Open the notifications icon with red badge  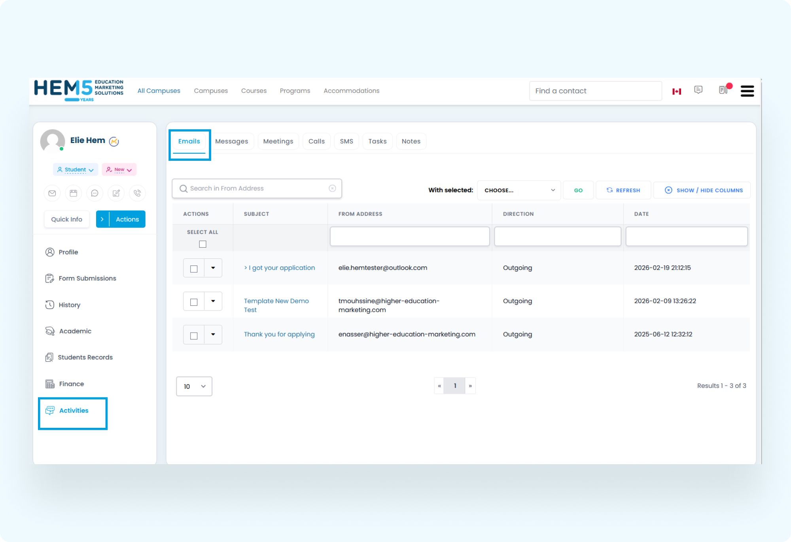724,90
